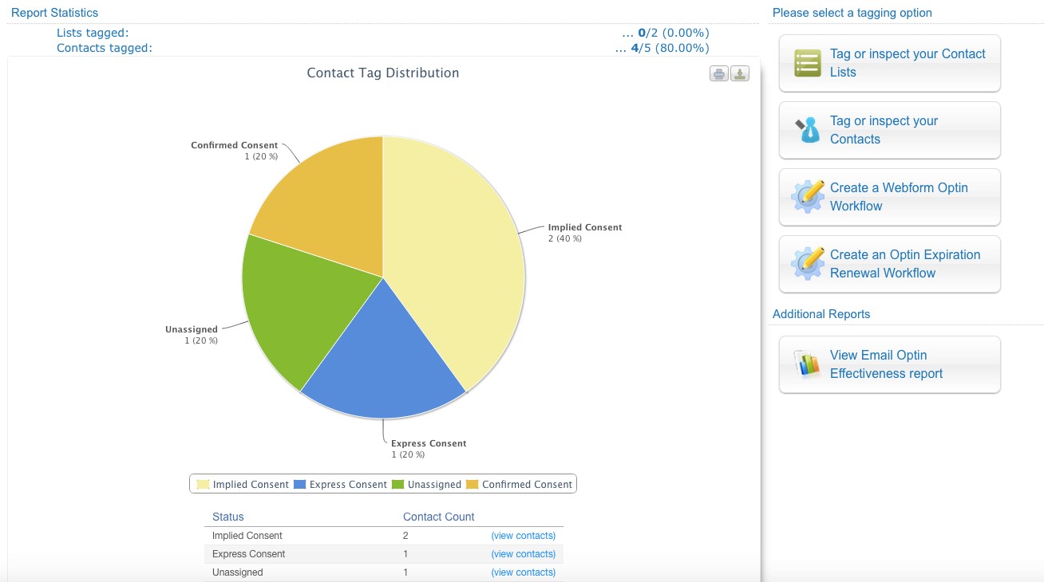The image size is (1044, 582).
Task: Click the Confirmed Consent 1 (20 %) pie label
Action: pyautogui.click(x=235, y=151)
